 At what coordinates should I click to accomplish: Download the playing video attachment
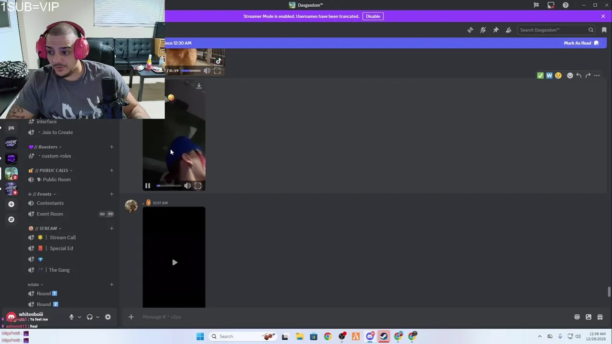199,86
